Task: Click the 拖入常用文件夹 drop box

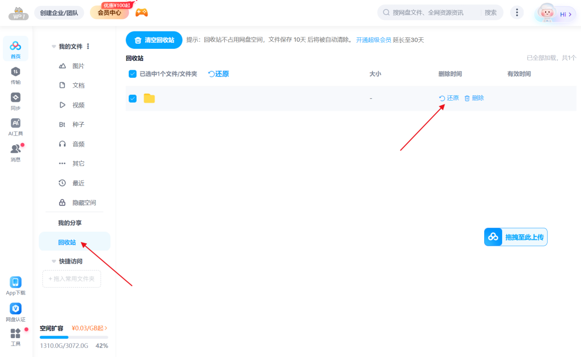Action: pos(72,279)
